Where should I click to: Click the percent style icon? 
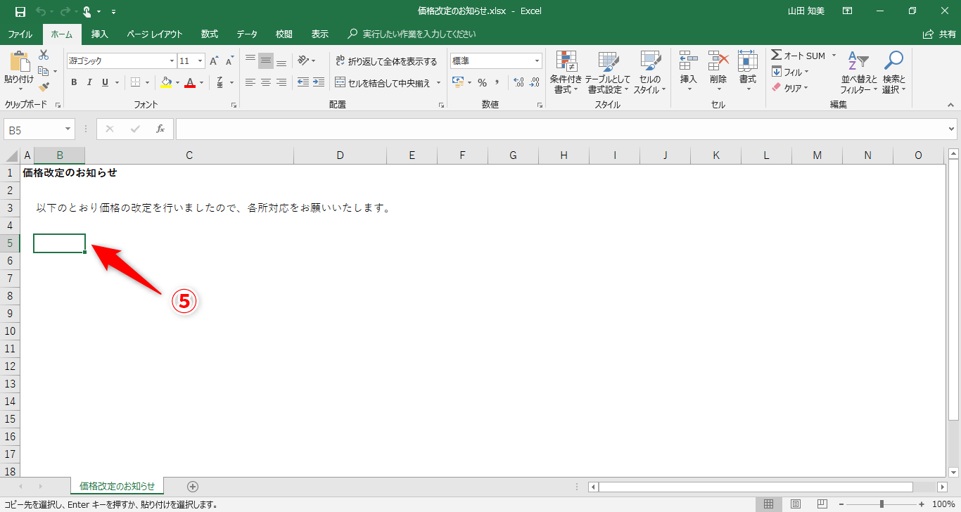click(x=482, y=82)
